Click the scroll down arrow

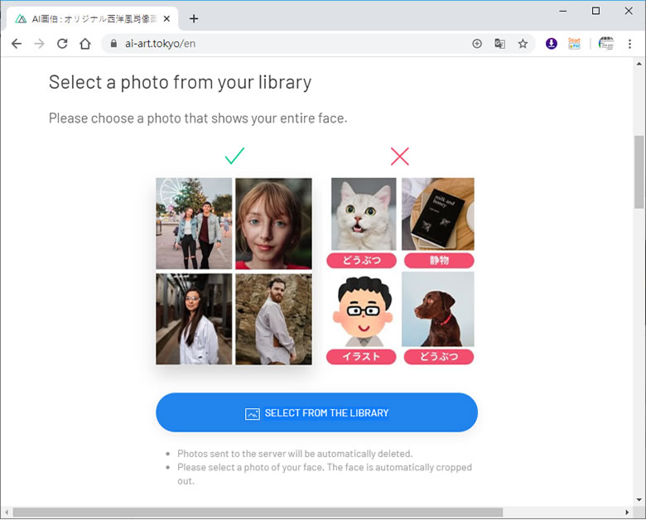tap(639, 499)
